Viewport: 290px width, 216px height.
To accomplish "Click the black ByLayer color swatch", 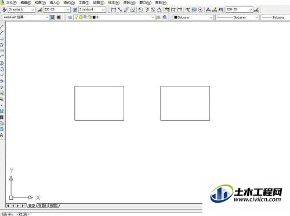I will (176, 17).
